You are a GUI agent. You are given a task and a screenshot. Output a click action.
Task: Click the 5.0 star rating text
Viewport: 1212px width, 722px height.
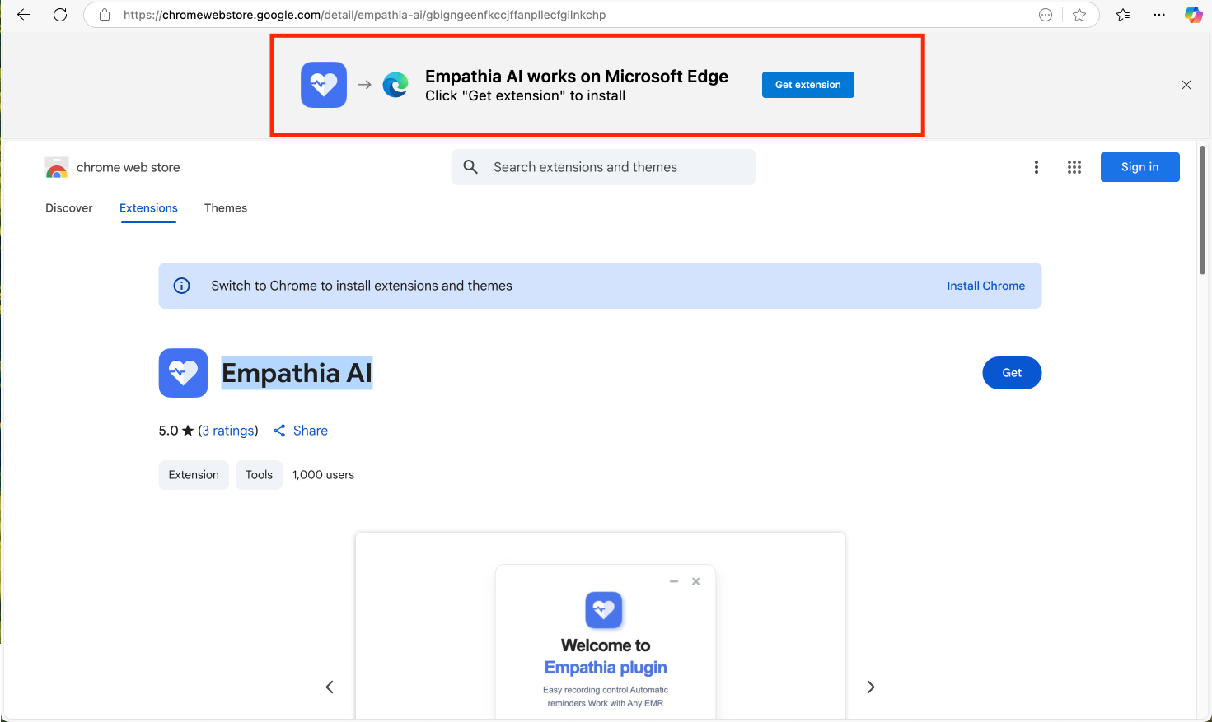[x=176, y=431]
